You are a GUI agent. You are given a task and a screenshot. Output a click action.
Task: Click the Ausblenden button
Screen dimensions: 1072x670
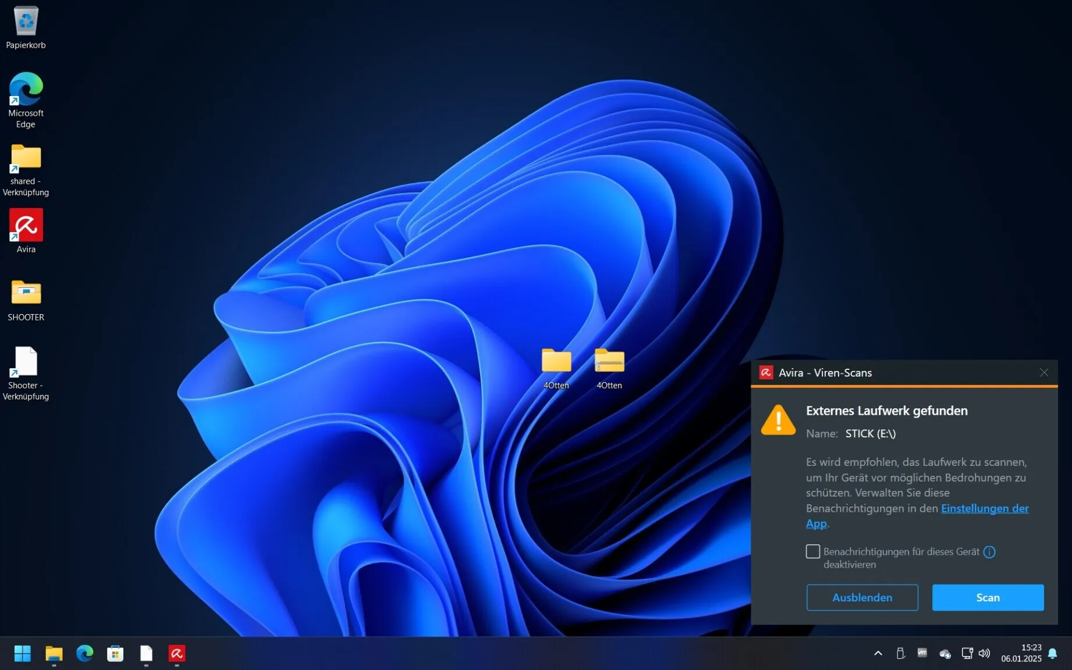862,597
